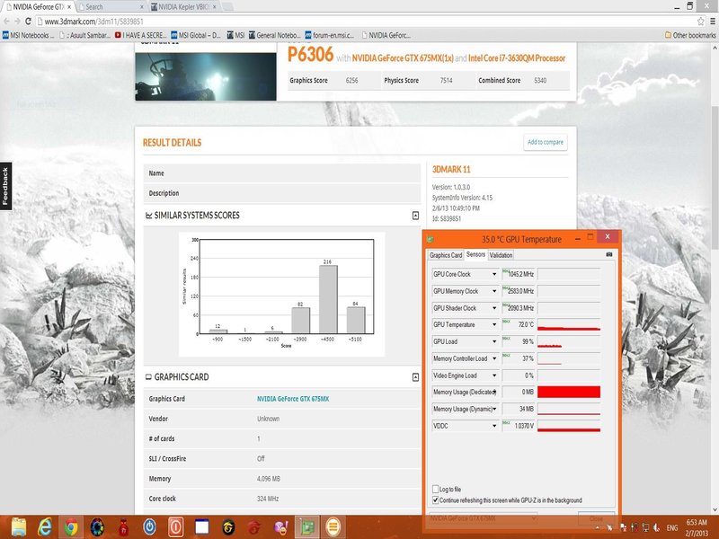Open the GPU Shader Clock sensor dropdown
Screen dimensions: 719x539
tap(494, 308)
